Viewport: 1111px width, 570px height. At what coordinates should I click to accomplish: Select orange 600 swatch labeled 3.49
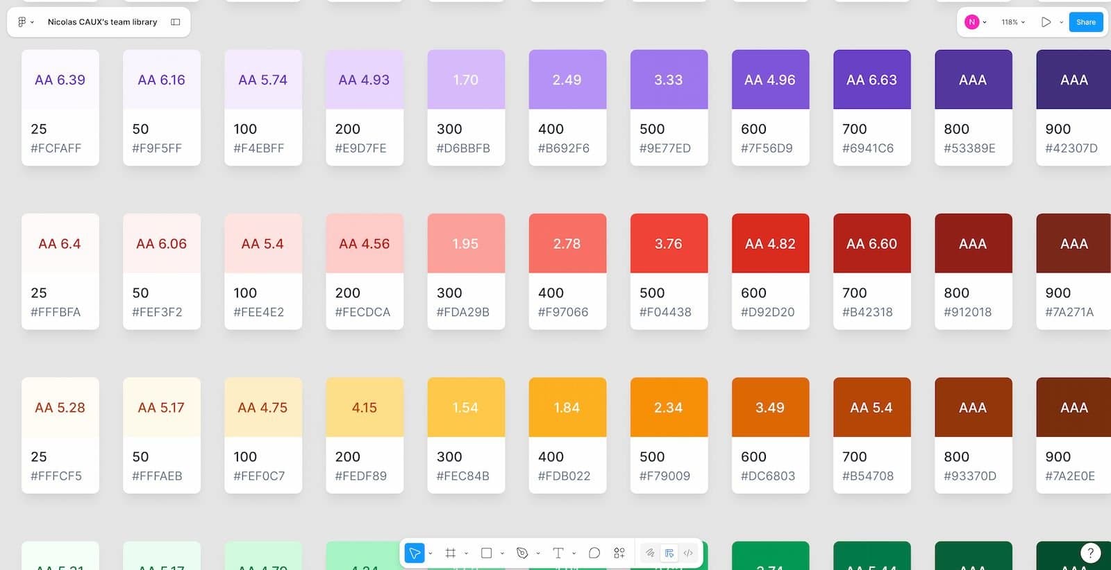click(x=770, y=407)
